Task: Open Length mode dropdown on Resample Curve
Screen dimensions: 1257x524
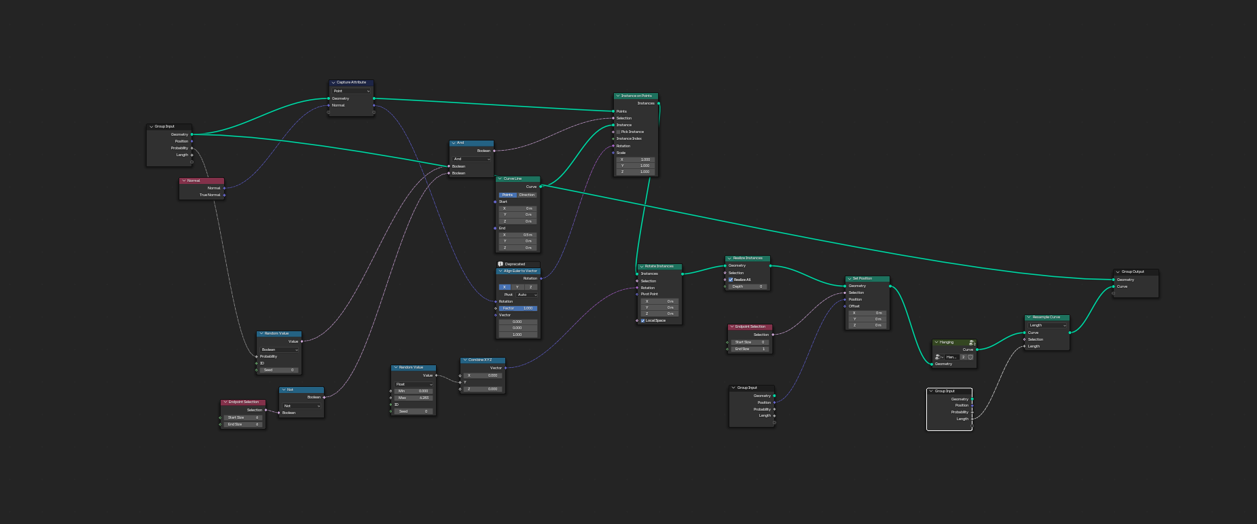Action: point(1048,325)
